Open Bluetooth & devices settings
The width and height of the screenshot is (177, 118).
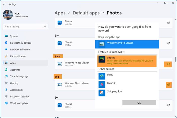pyautogui.click(x=21, y=43)
